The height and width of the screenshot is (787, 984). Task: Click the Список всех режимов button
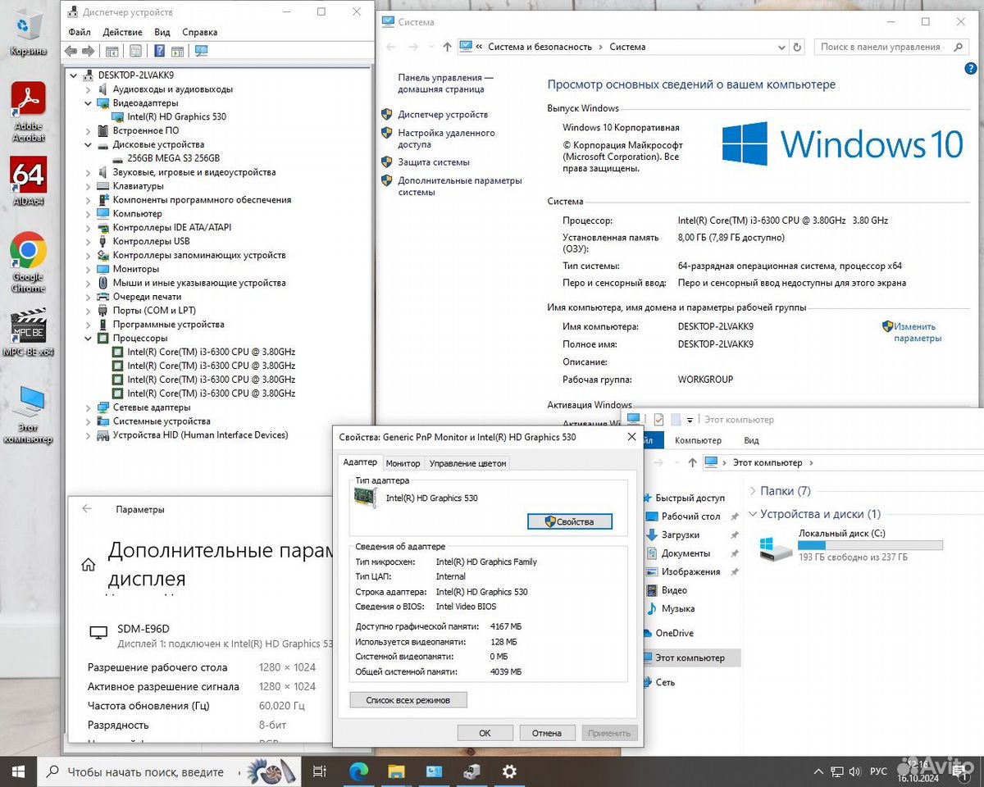point(408,700)
